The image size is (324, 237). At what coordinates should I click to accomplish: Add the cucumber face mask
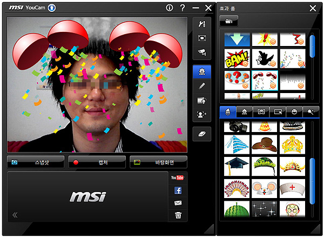[x=292, y=209]
